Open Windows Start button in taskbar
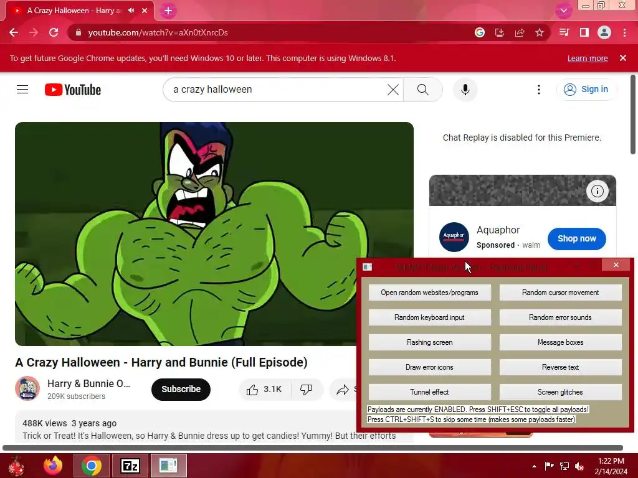 coord(17,466)
